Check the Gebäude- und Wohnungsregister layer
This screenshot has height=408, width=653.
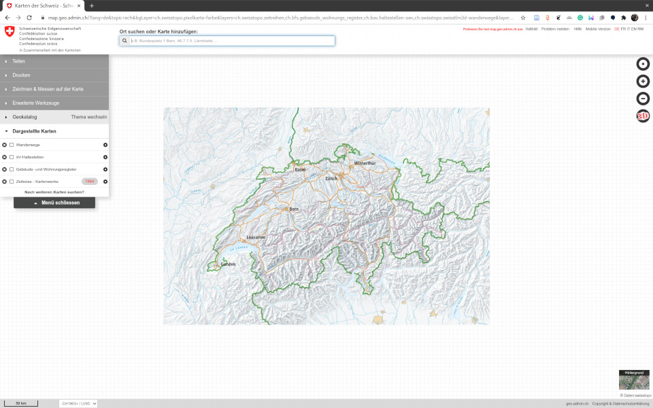pos(12,169)
